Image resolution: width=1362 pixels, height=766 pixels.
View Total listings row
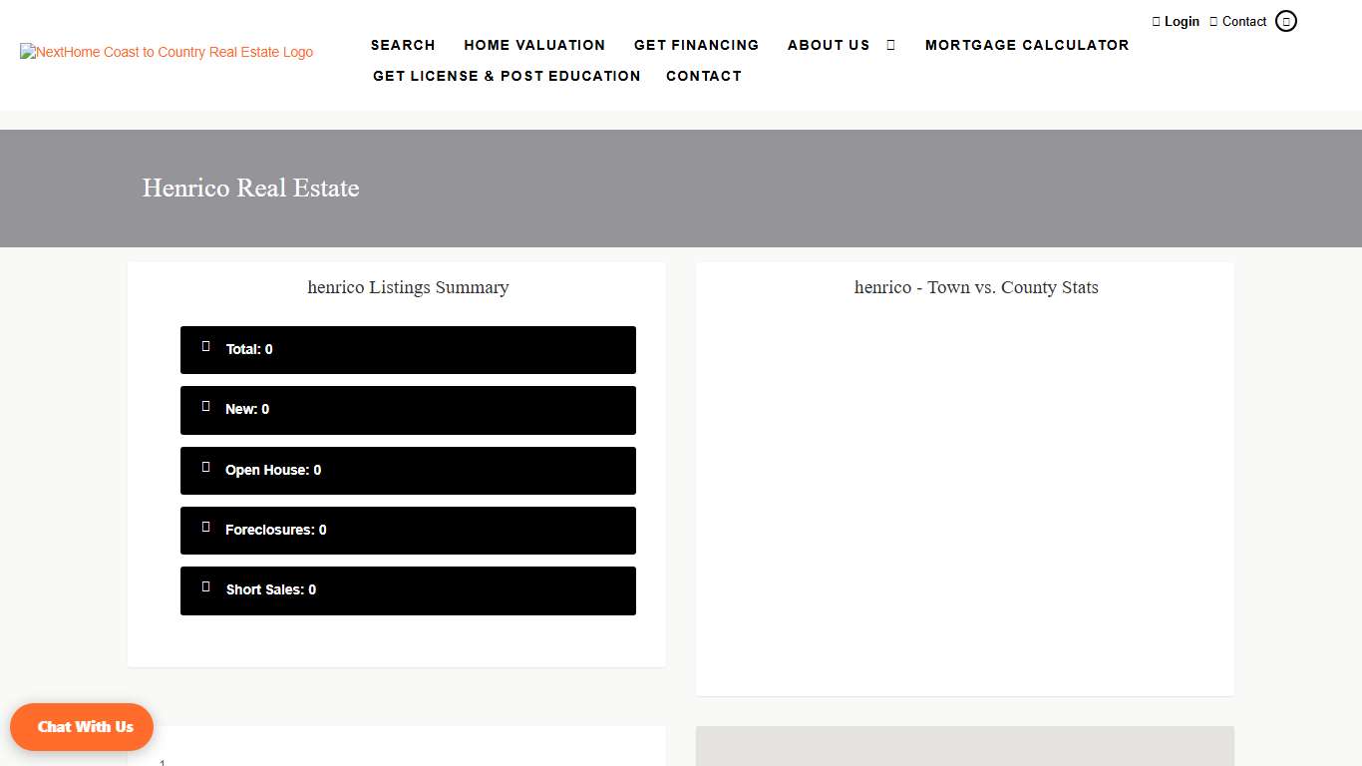[x=408, y=350]
